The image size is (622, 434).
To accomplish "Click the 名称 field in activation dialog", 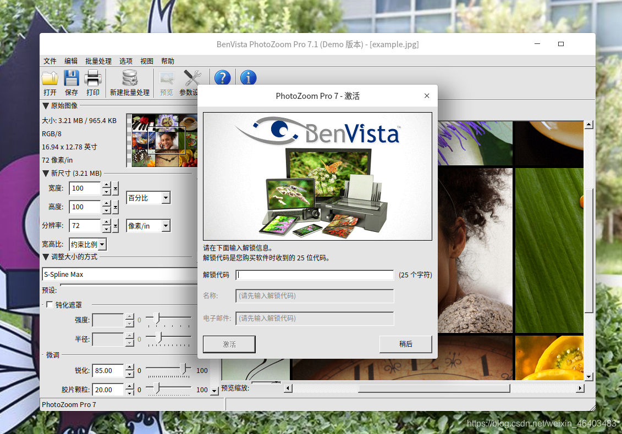I will coord(315,296).
